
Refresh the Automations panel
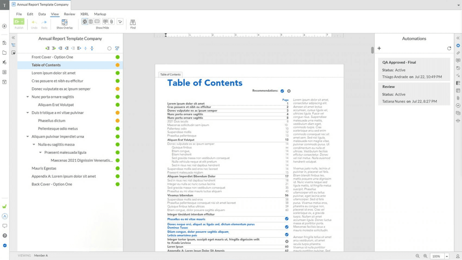(x=449, y=48)
